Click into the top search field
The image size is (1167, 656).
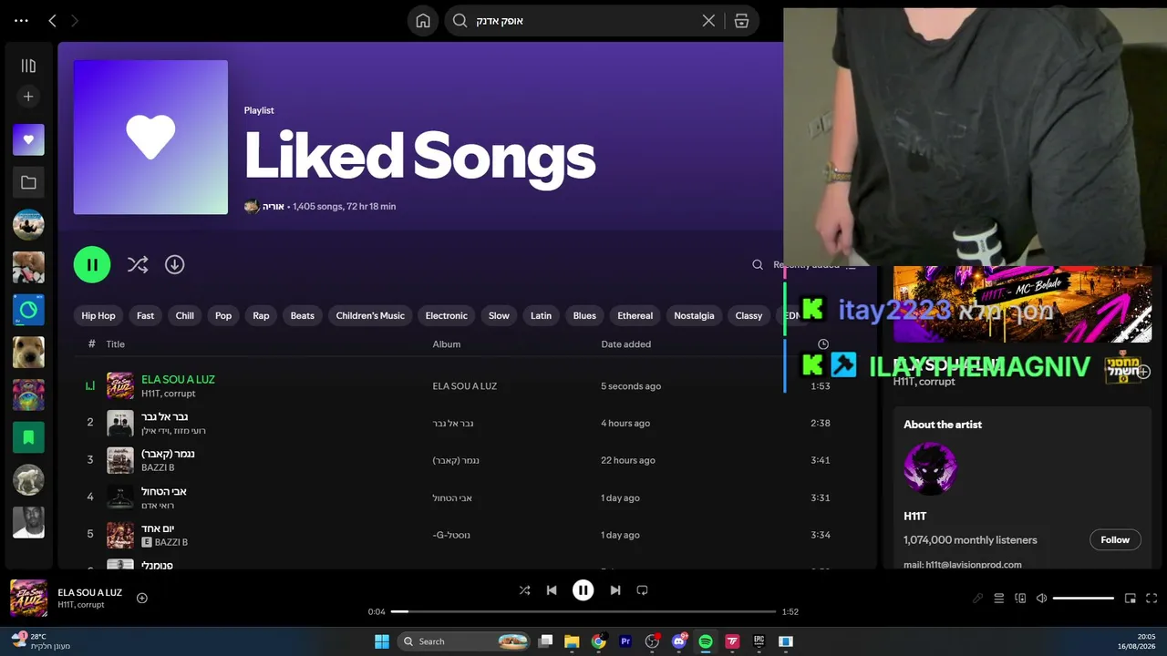coord(583,21)
